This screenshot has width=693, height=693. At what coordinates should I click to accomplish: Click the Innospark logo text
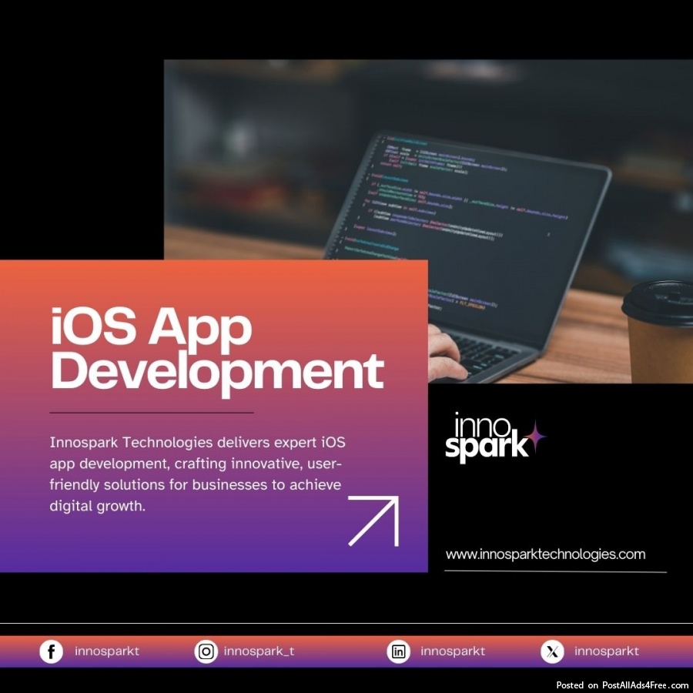point(487,438)
